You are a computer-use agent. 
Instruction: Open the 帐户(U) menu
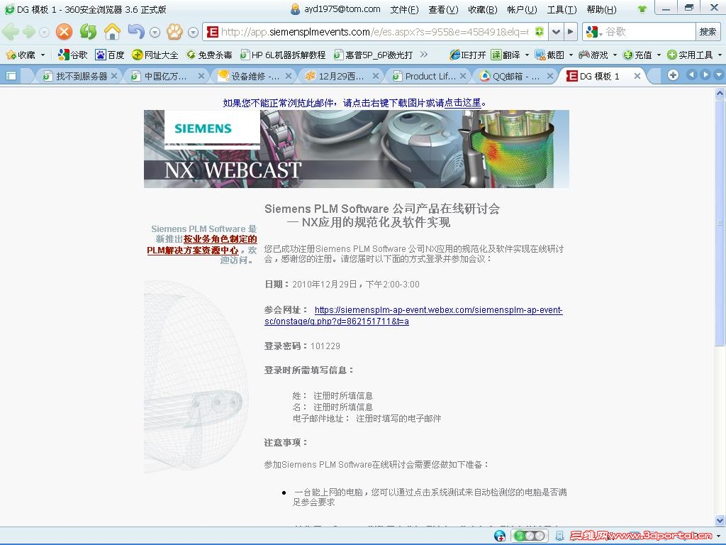point(522,9)
